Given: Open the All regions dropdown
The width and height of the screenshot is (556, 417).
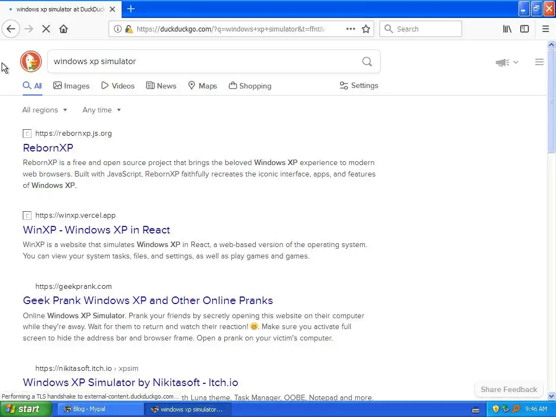Looking at the screenshot, I should click(45, 110).
